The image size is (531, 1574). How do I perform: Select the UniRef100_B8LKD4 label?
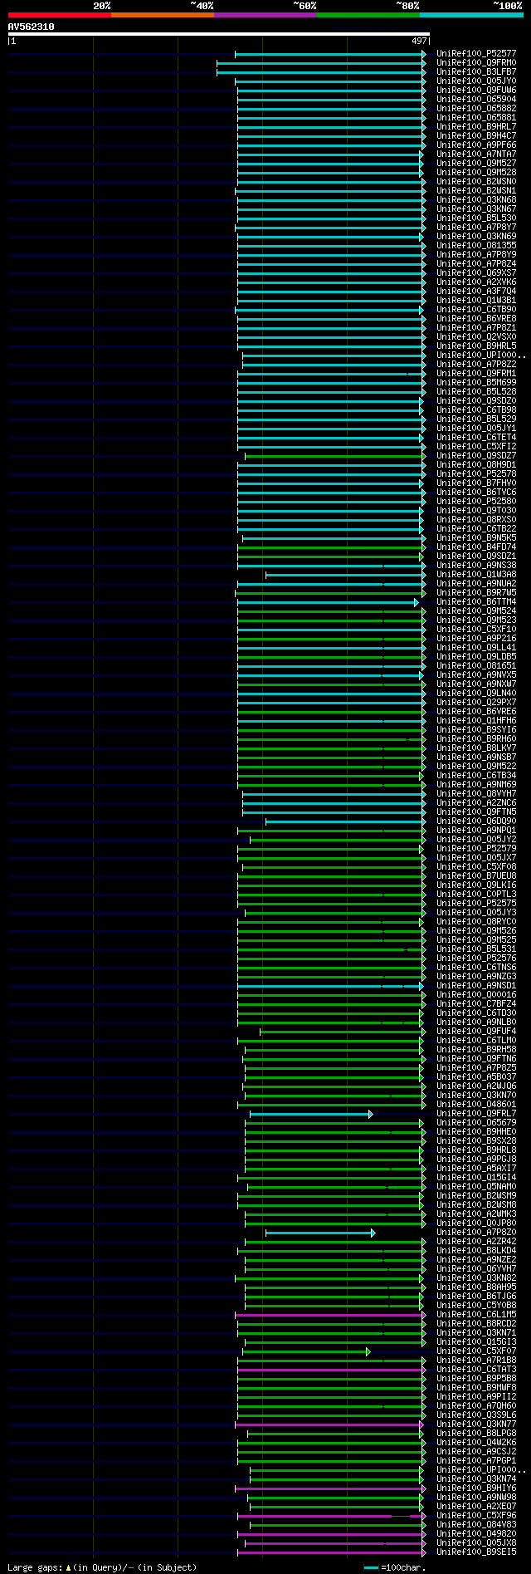click(x=476, y=1251)
